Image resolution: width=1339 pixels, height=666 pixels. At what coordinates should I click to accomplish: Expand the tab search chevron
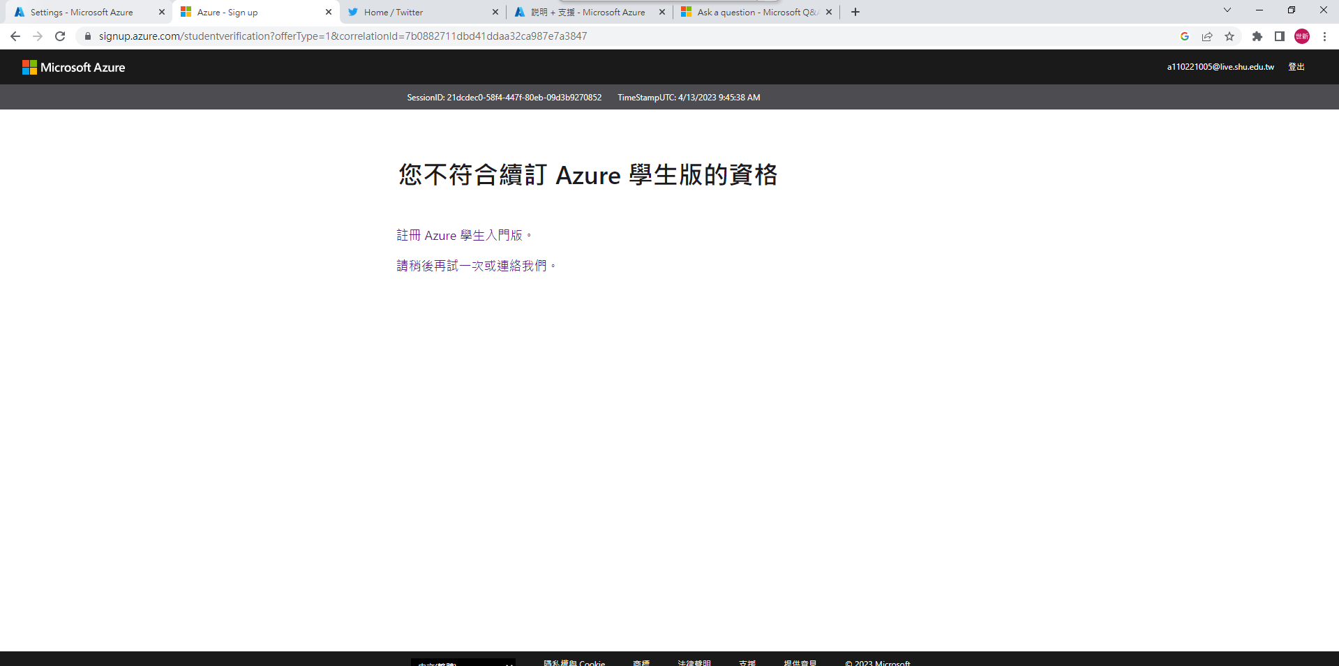(1227, 10)
